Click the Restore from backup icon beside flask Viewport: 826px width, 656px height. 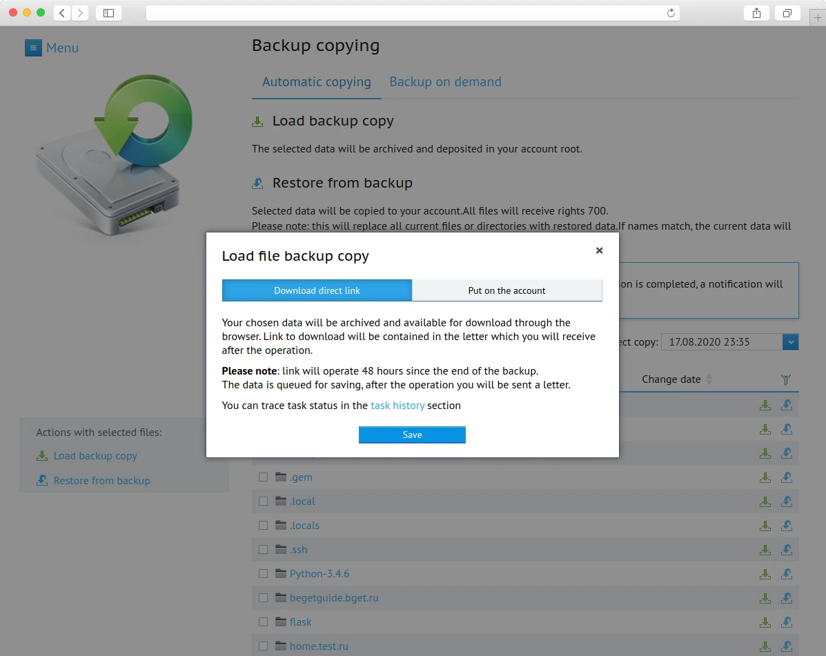(x=787, y=622)
